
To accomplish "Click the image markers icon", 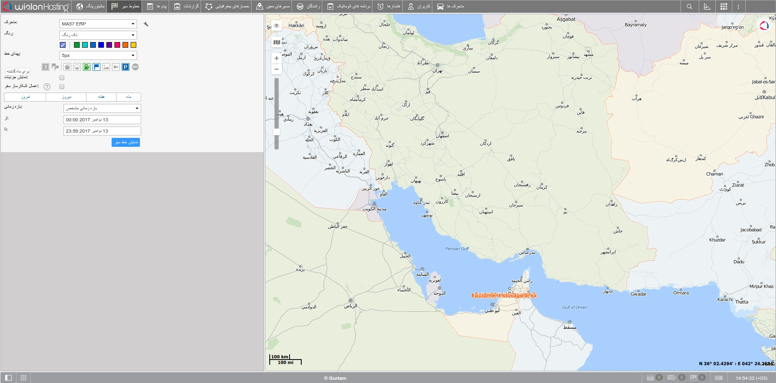I will tap(106, 67).
